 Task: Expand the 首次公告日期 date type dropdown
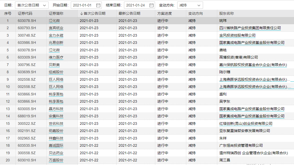[x=32, y=5]
